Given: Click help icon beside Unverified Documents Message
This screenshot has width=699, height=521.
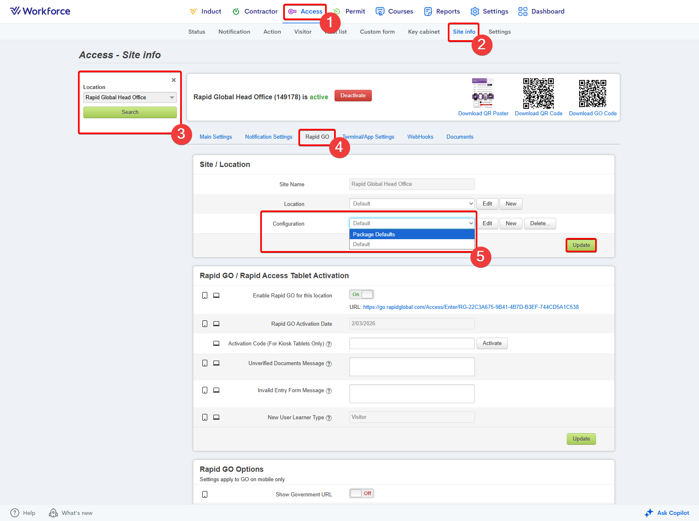Looking at the screenshot, I should tap(329, 364).
